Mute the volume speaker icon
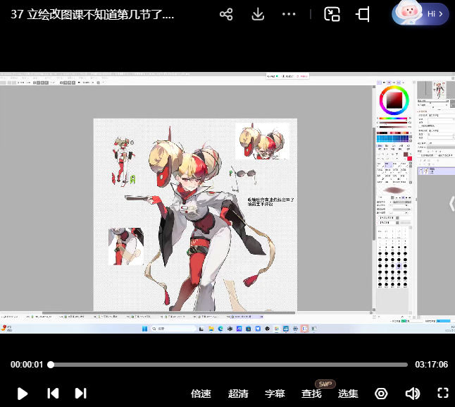Viewport: 455px width, 407px height. pyautogui.click(x=412, y=394)
